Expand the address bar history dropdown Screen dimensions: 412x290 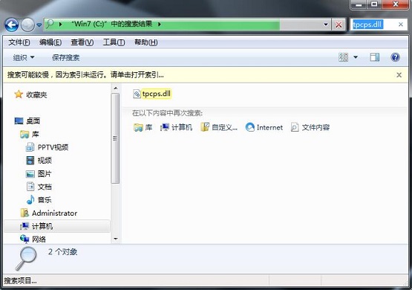(x=326, y=25)
